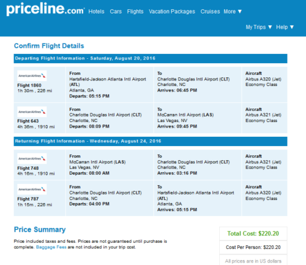
Task: Click the Total Cost $220.20 box
Action: (x=253, y=234)
